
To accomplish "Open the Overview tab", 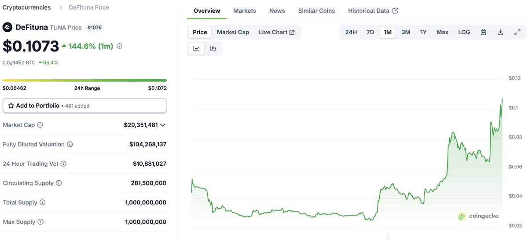I will tap(207, 11).
